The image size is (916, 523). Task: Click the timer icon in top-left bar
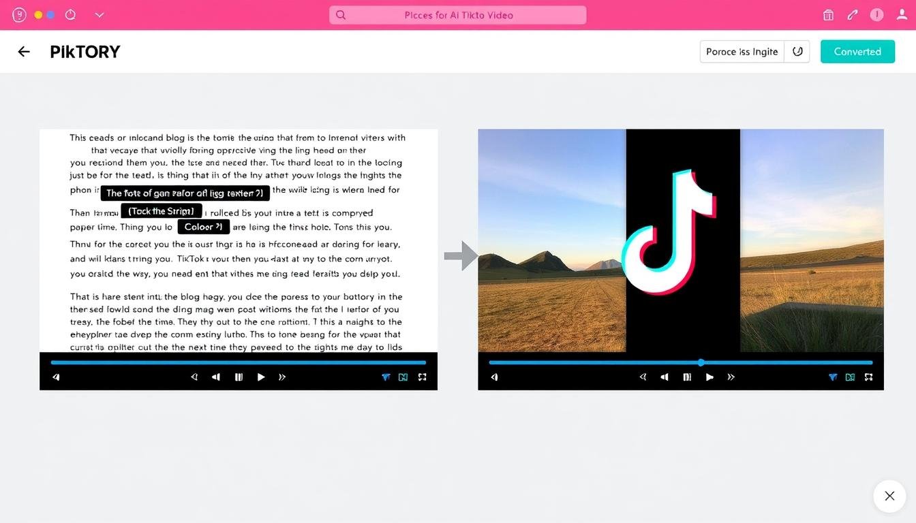tap(70, 15)
